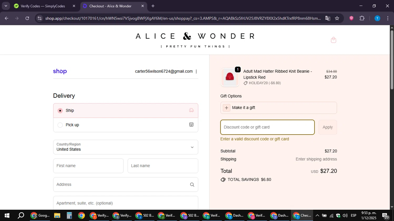Image resolution: width=394 pixels, height=221 pixels.
Task: Click the plus icon for Make it a gift
Action: [226, 108]
